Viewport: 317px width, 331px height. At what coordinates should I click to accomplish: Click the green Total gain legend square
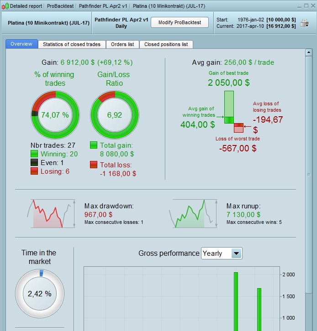pos(94,145)
